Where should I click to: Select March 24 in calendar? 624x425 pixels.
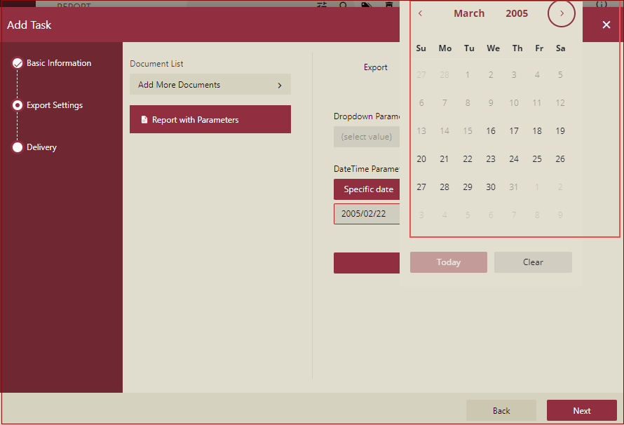coord(514,159)
